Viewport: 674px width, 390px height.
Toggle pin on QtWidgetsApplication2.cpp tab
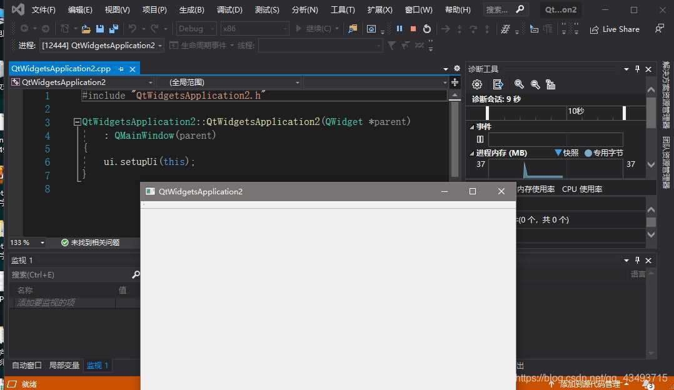[121, 69]
